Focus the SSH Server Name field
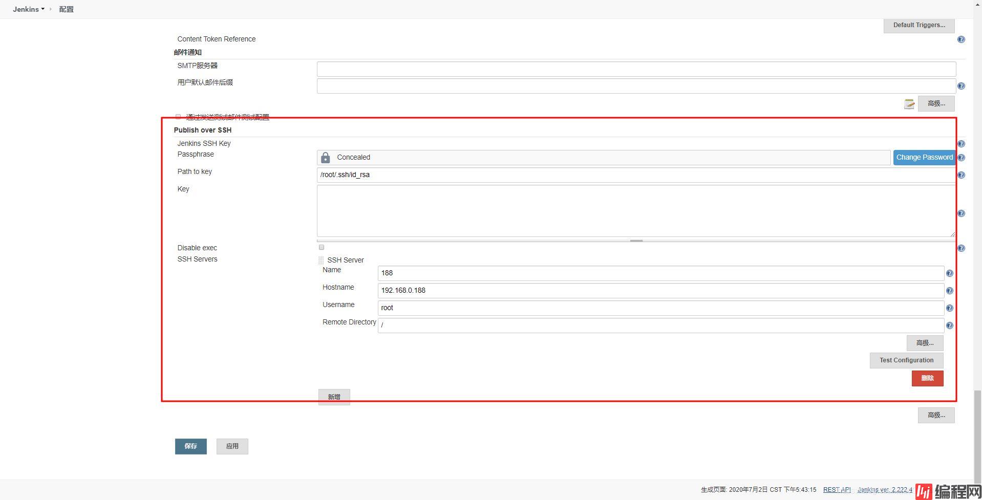This screenshot has height=500, width=982. 660,273
